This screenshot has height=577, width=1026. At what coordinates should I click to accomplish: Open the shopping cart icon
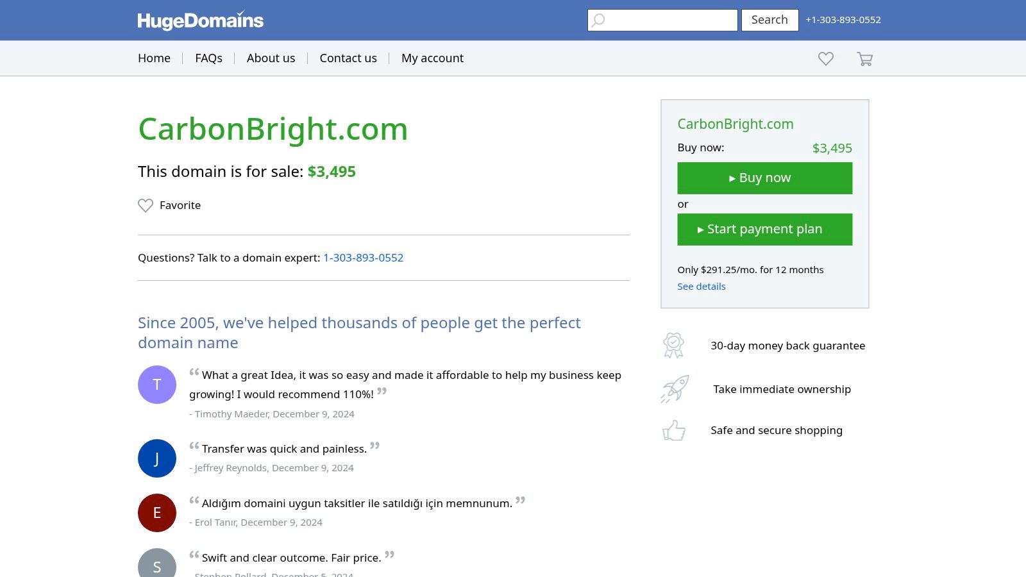click(864, 59)
